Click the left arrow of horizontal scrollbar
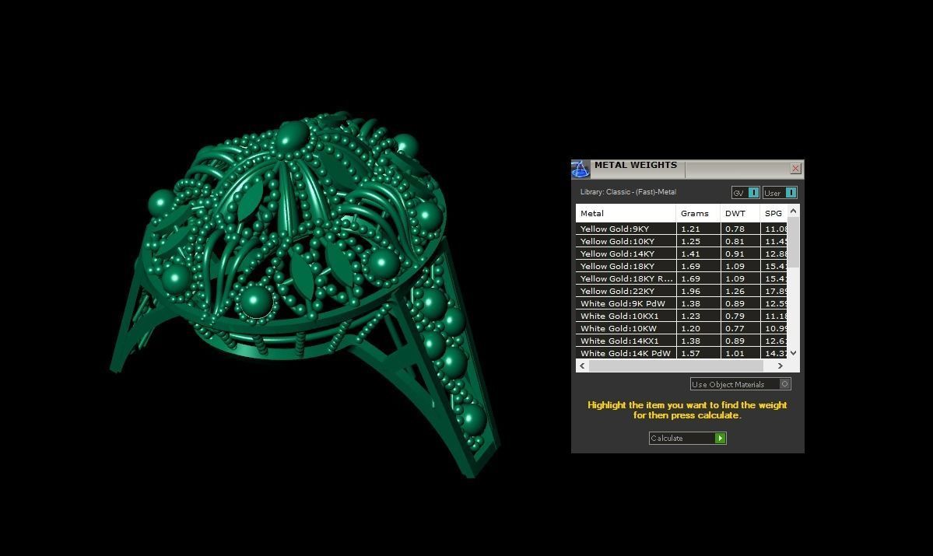 click(582, 365)
